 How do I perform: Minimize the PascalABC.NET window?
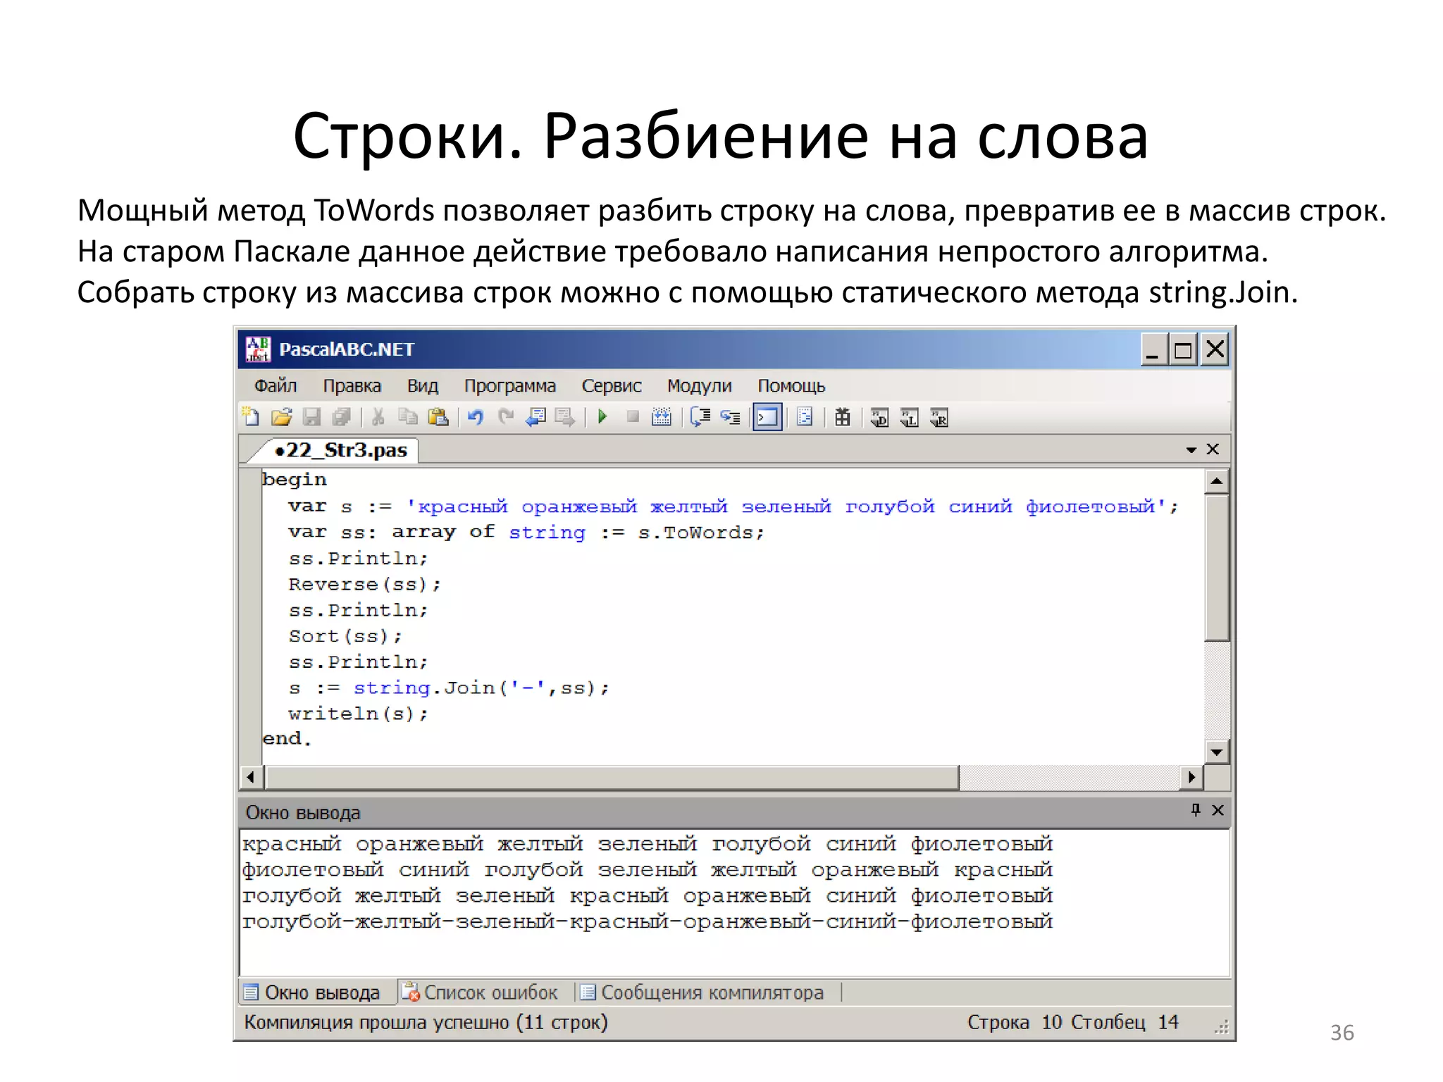coord(1153,349)
